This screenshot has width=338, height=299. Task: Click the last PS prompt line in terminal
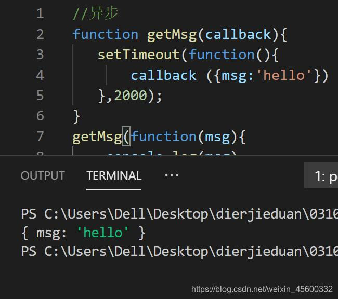pos(179,251)
